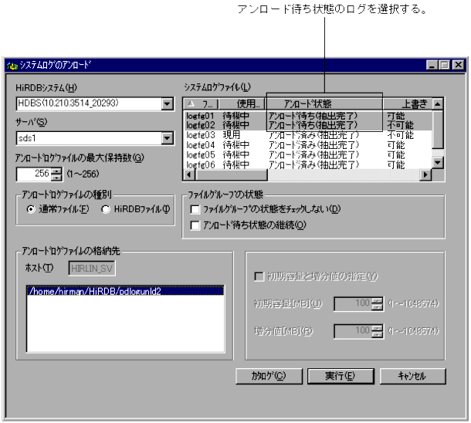The height and width of the screenshot is (423, 471).
Task: Open the サーバ dropdown arrow
Action: point(167,138)
